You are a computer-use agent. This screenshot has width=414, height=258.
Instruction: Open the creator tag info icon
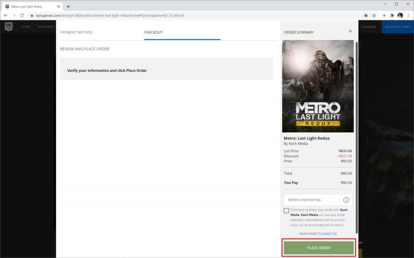(x=346, y=200)
